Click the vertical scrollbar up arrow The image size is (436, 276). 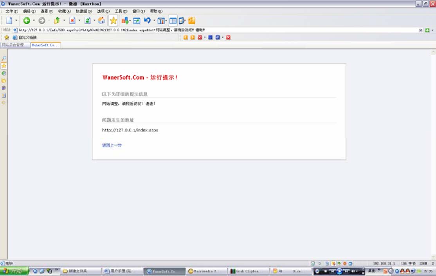tap(433, 52)
